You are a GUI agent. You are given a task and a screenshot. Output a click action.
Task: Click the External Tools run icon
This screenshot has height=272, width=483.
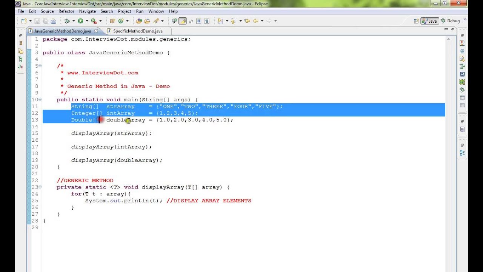tap(94, 21)
